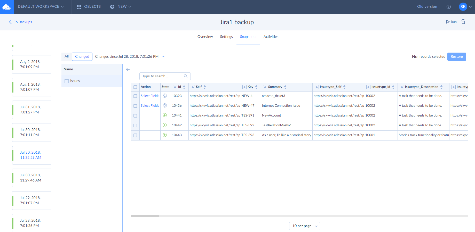Click the modified state icon for row 10393
The width and height of the screenshot is (475, 232).
click(x=165, y=96)
